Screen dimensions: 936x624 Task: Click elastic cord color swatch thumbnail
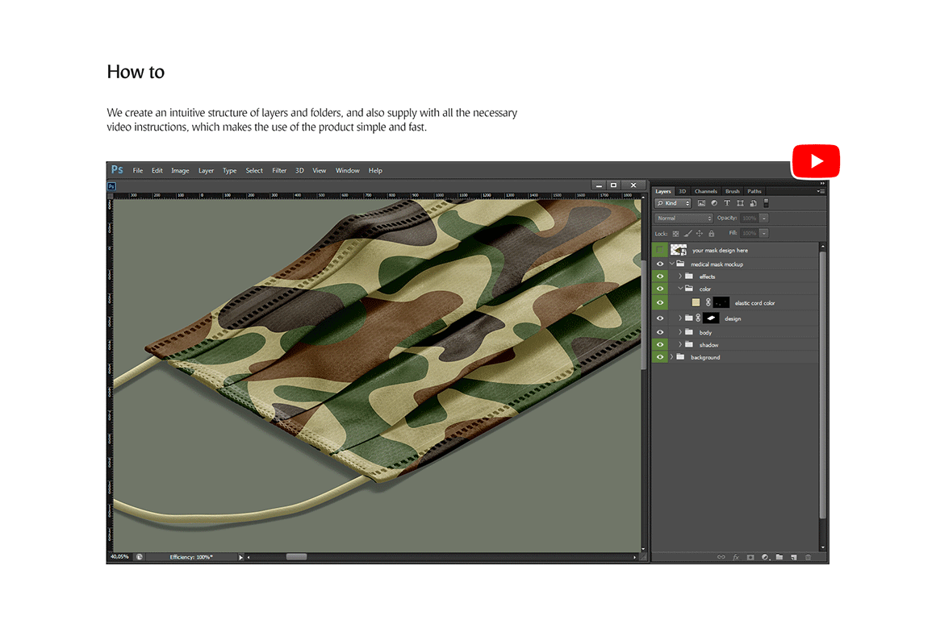[x=696, y=303]
